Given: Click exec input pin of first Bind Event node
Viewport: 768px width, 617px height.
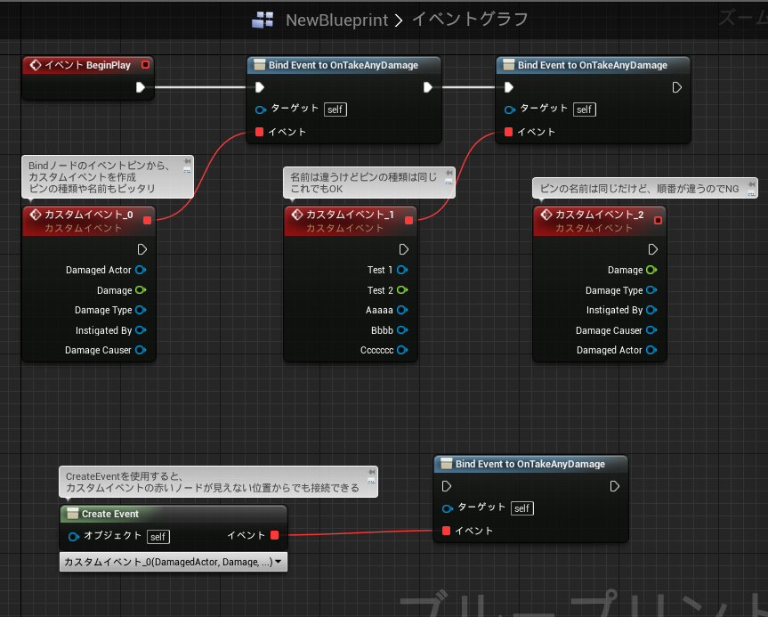Looking at the screenshot, I should pyautogui.click(x=260, y=87).
